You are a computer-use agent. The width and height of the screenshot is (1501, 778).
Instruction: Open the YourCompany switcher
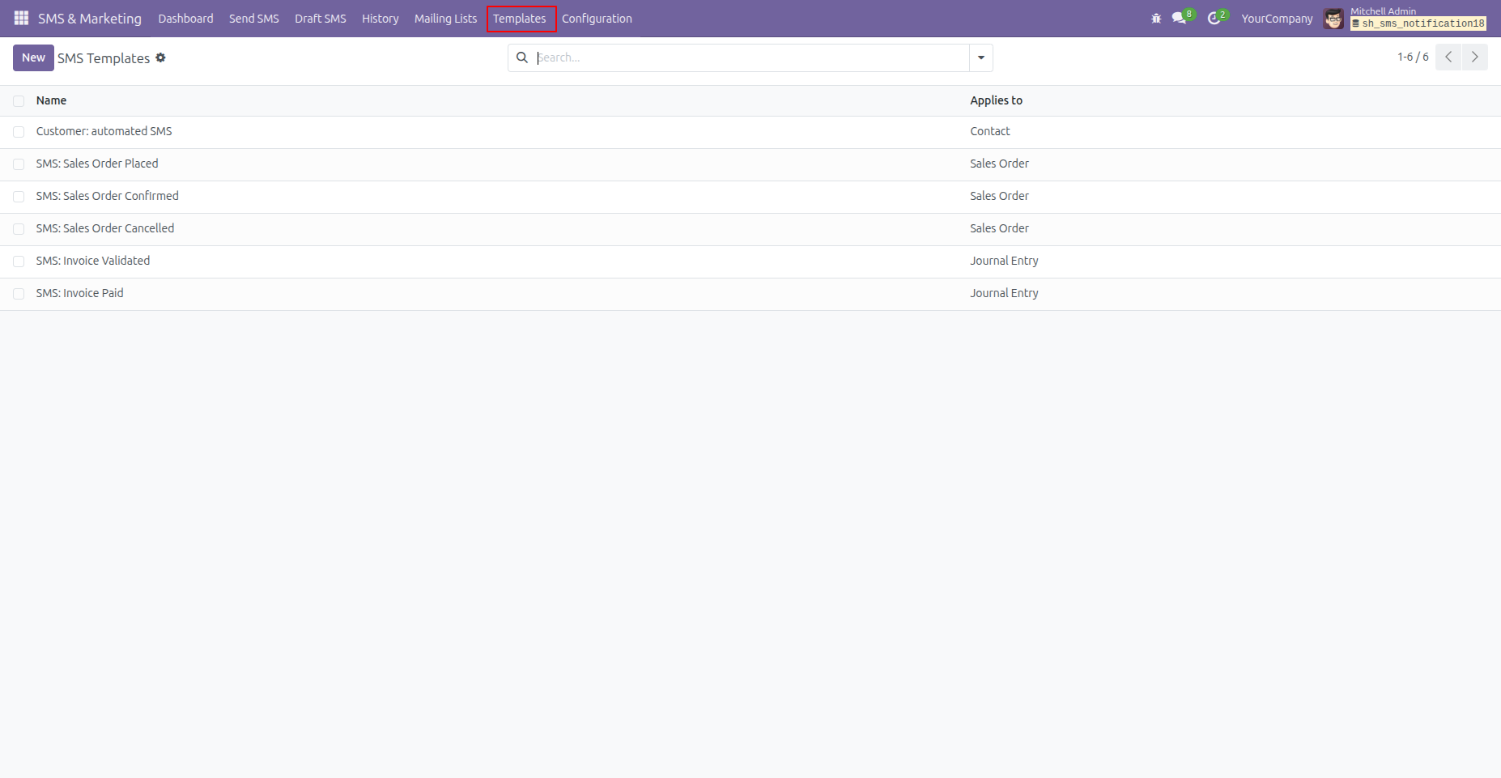tap(1277, 18)
